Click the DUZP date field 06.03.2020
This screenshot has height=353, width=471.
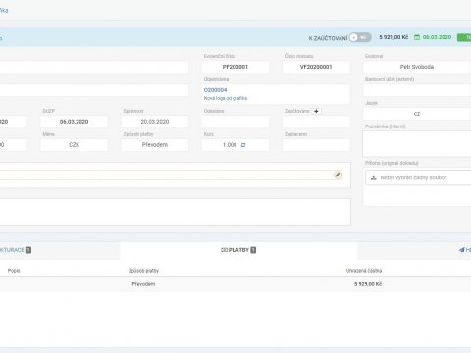point(74,122)
